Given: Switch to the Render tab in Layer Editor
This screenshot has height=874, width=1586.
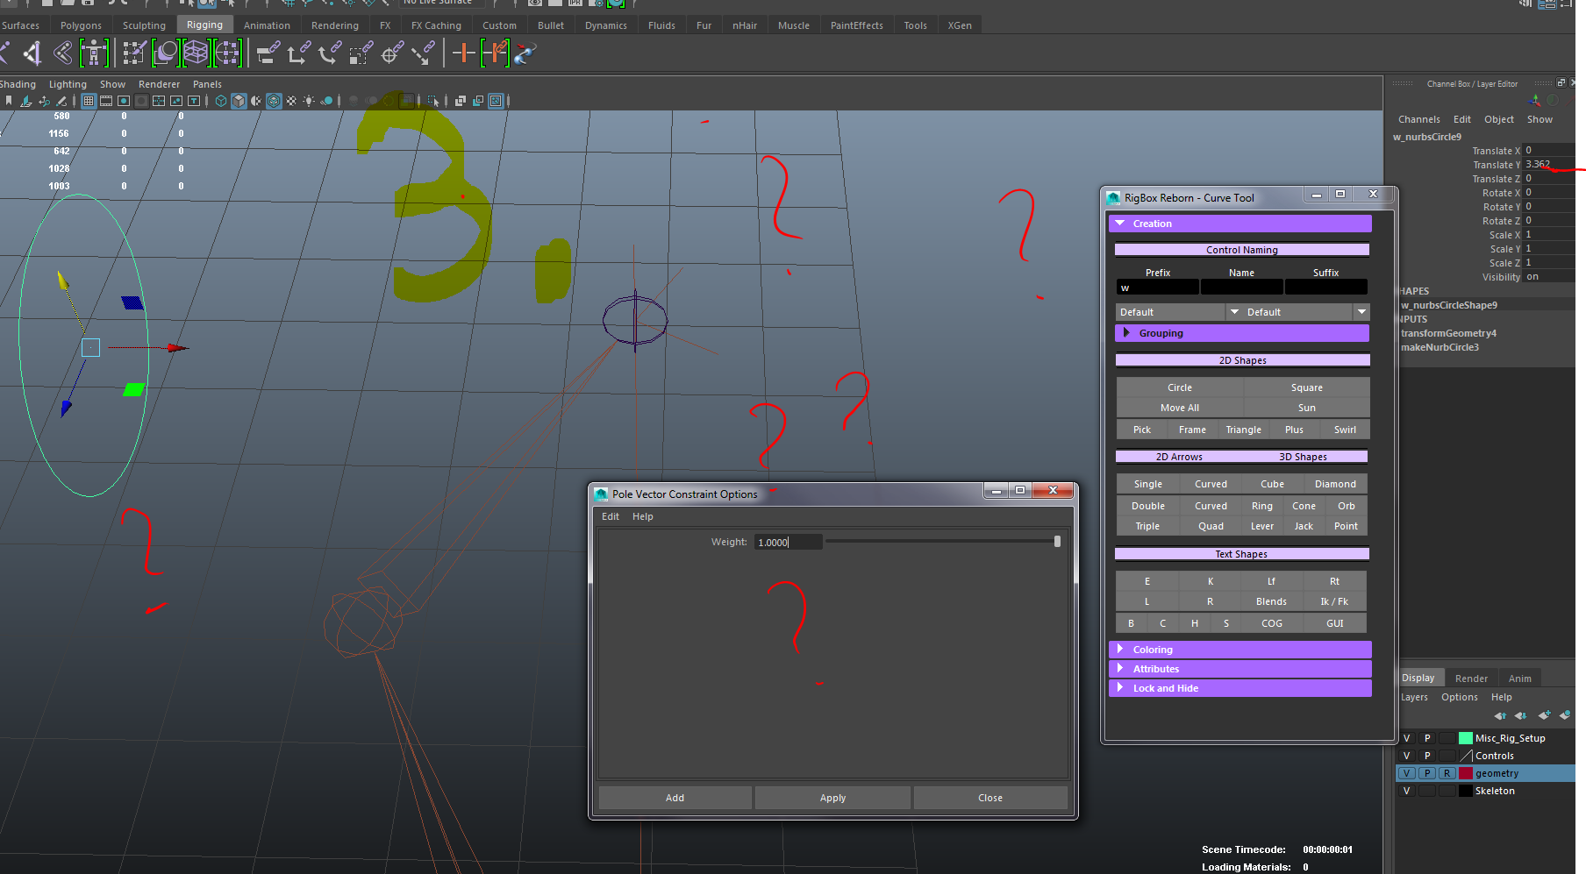Looking at the screenshot, I should click(x=1471, y=678).
